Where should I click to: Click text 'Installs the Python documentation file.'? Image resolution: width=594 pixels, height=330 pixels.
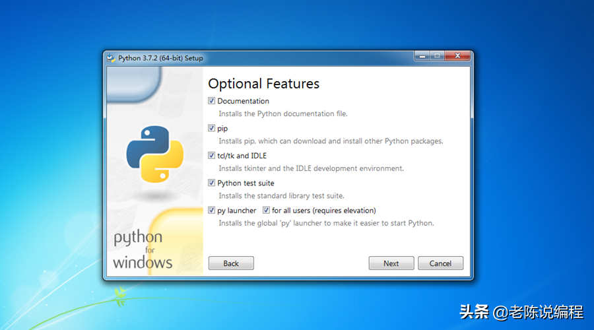[x=283, y=114]
